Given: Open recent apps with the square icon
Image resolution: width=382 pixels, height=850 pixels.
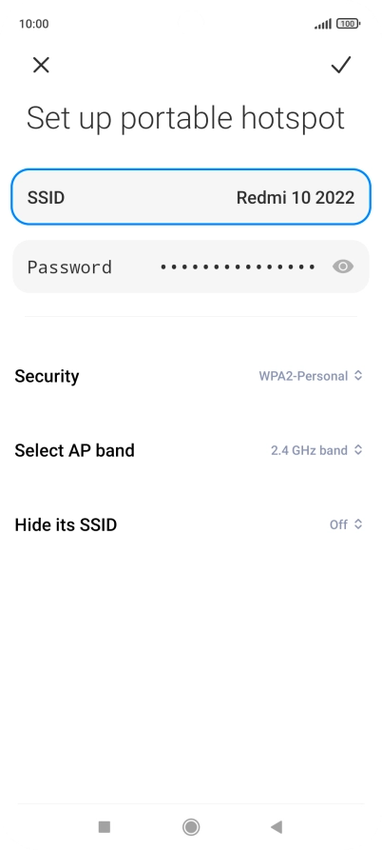Looking at the screenshot, I should point(105,827).
